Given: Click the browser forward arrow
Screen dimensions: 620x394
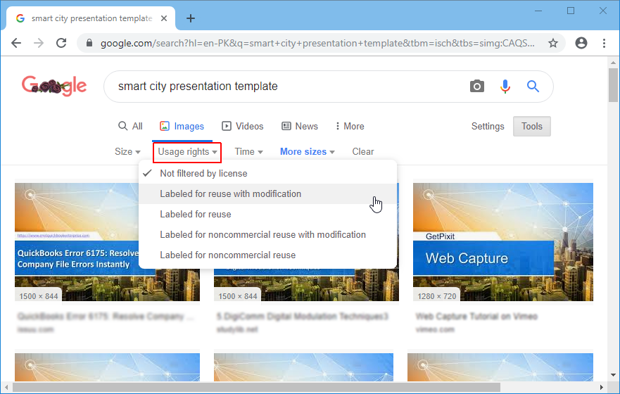Looking at the screenshot, I should click(x=39, y=43).
